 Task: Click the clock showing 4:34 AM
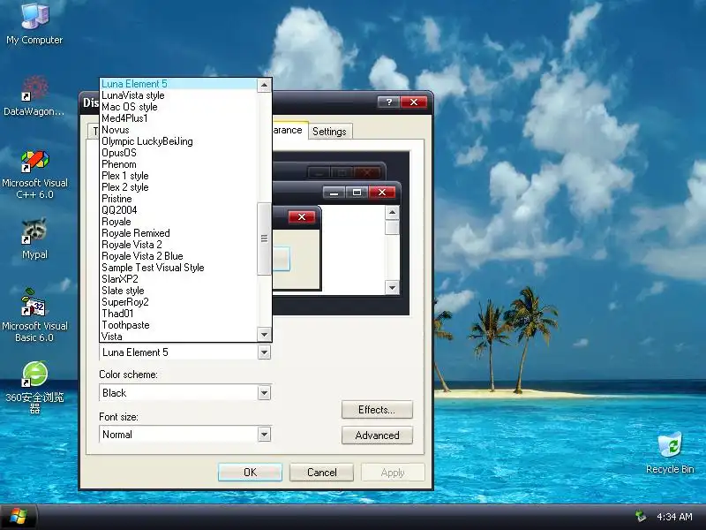(674, 517)
